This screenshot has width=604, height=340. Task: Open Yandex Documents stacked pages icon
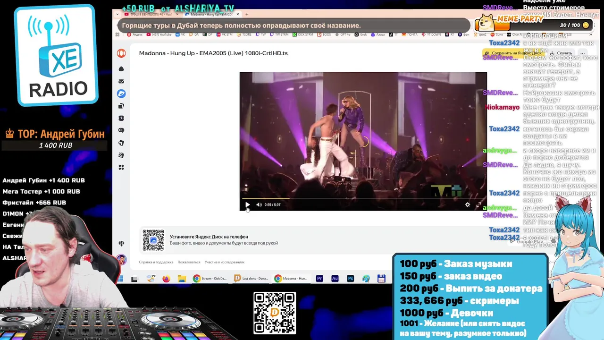tap(121, 106)
